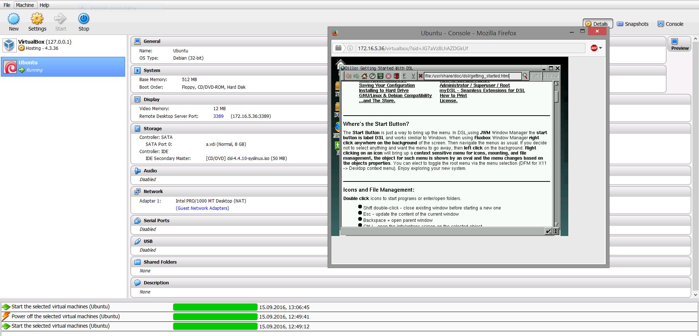Click the Adblock Plus ABP icon
The image size is (699, 336).
(x=594, y=48)
